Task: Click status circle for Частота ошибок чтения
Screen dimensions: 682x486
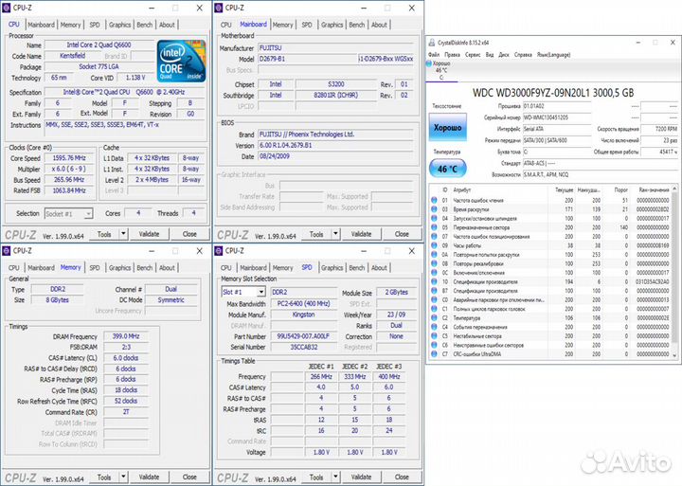Action: coord(434,201)
